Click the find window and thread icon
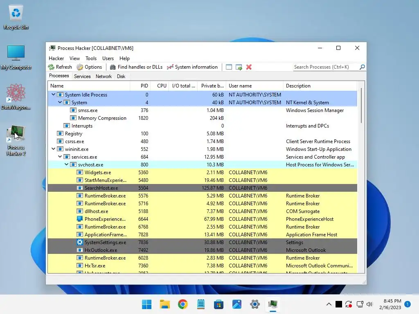Viewport: 419px width, 314px height. (x=239, y=67)
